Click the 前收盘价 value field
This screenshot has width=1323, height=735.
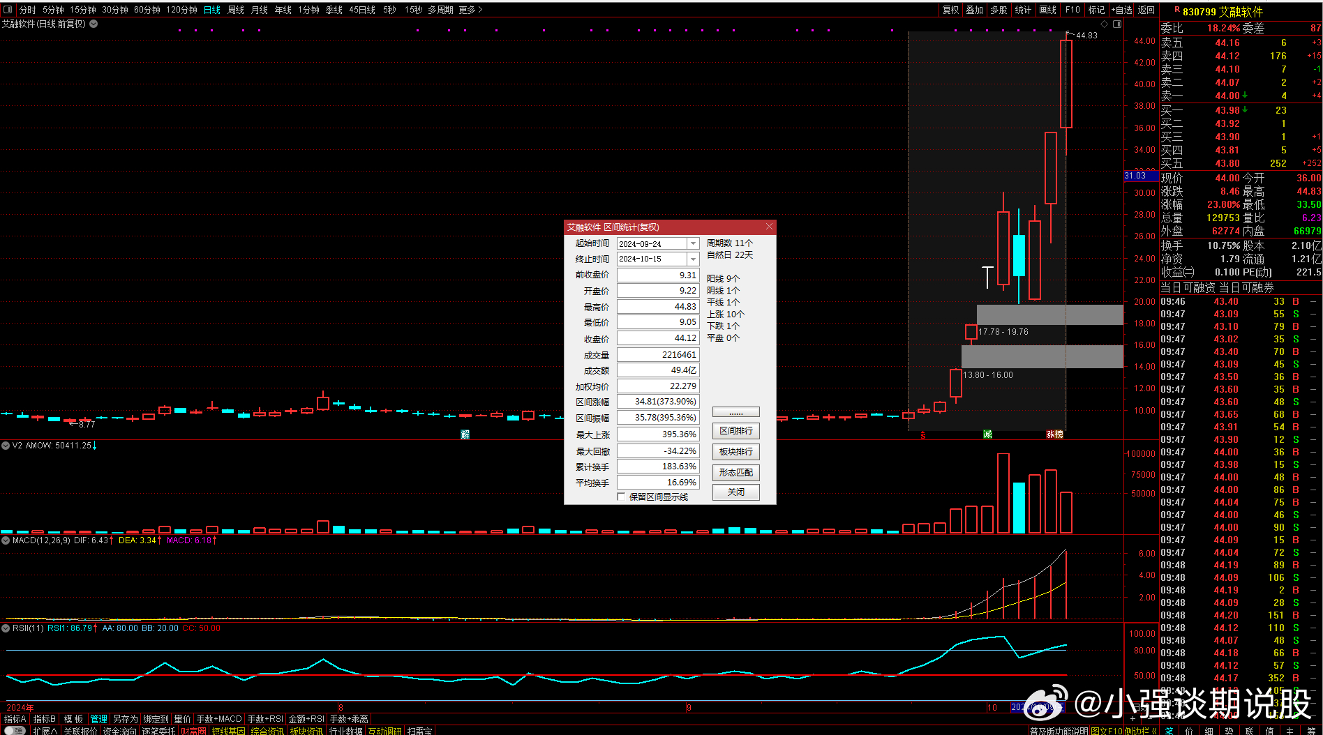658,275
